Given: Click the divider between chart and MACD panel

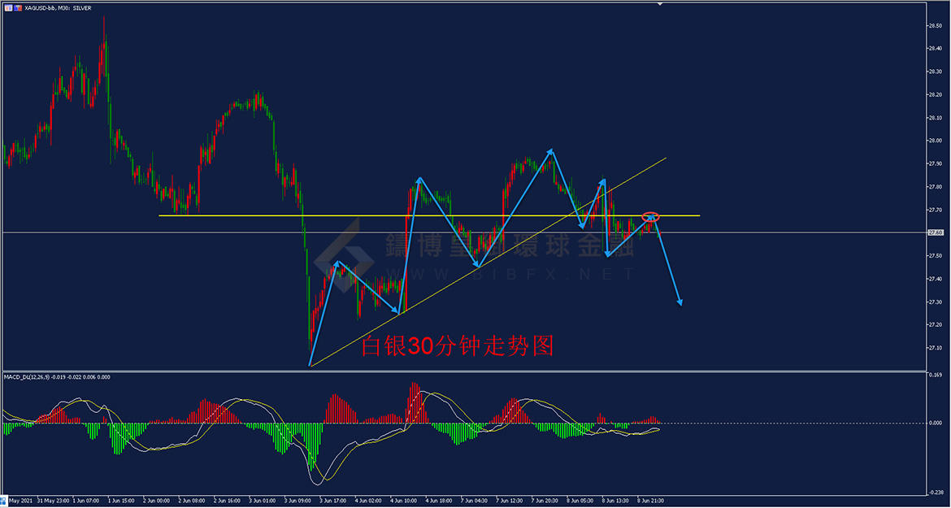Looking at the screenshot, I should [x=463, y=371].
